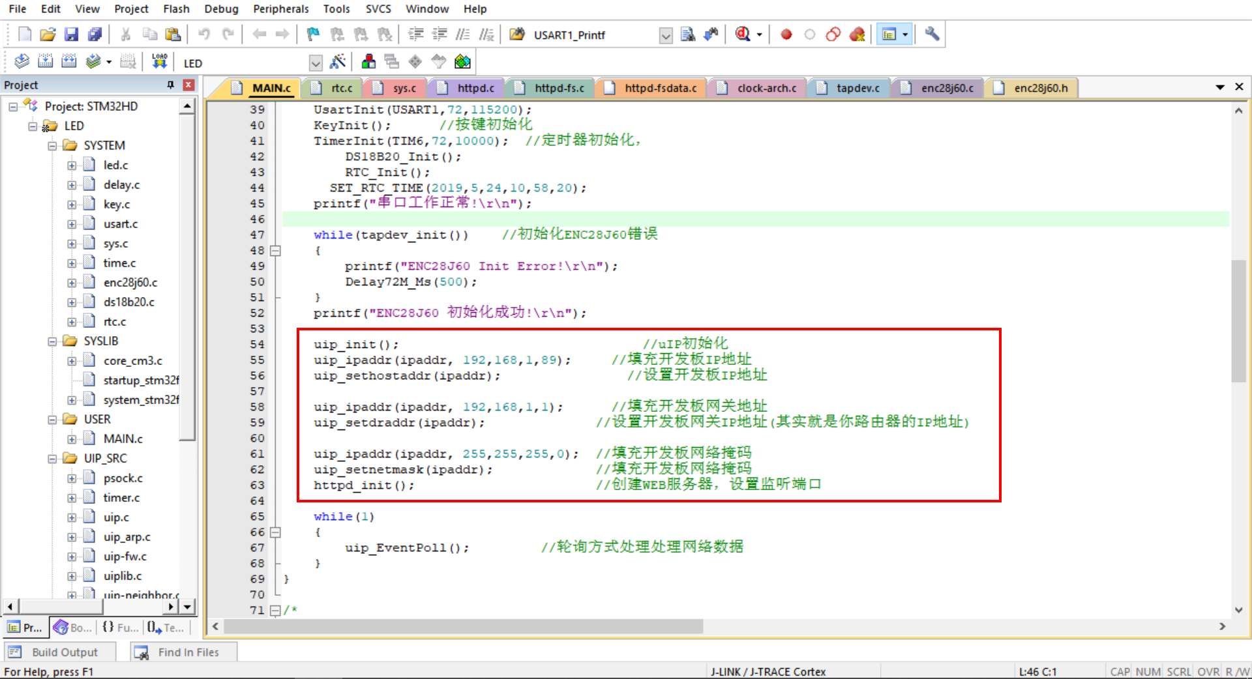Viewport: 1252px width, 679px height.
Task: Toggle the comment fold at line 71
Action: 275,611
